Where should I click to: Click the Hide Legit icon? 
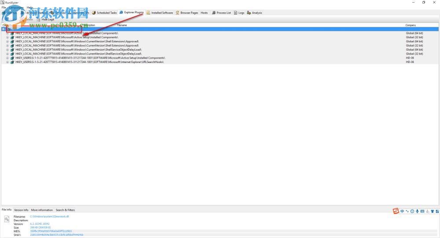tap(38, 20)
